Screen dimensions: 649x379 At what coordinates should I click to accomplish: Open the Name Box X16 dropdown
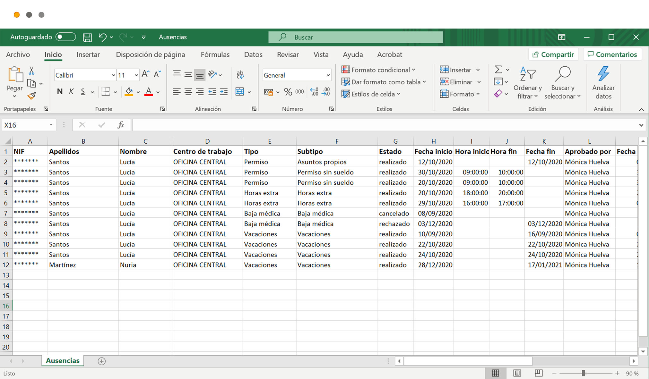pyautogui.click(x=51, y=125)
